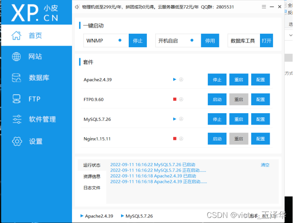Click the Apache2.4.39 suite name

point(97,80)
